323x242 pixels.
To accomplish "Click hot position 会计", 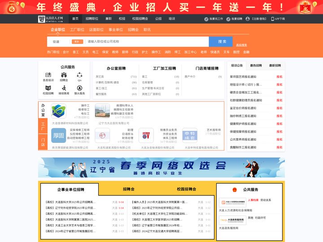I will pos(66,52).
